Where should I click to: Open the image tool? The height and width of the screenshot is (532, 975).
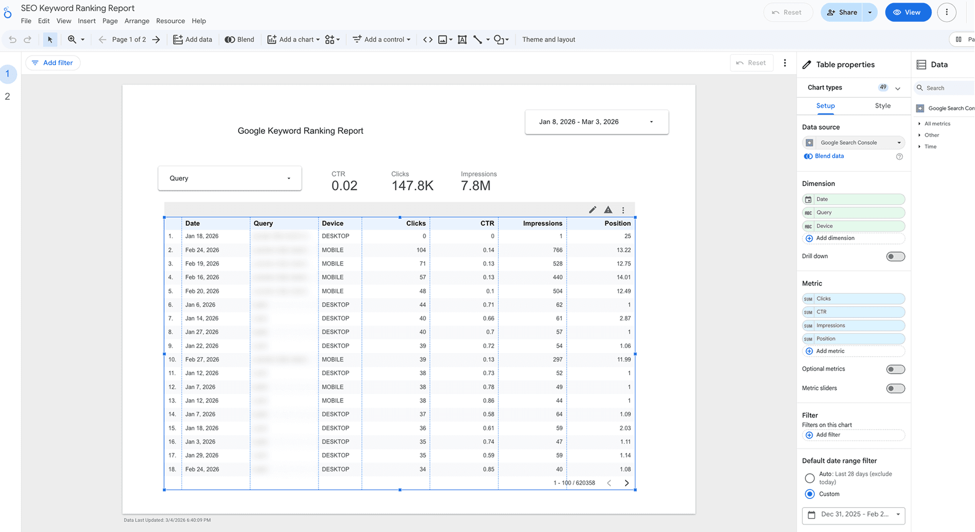click(x=442, y=39)
